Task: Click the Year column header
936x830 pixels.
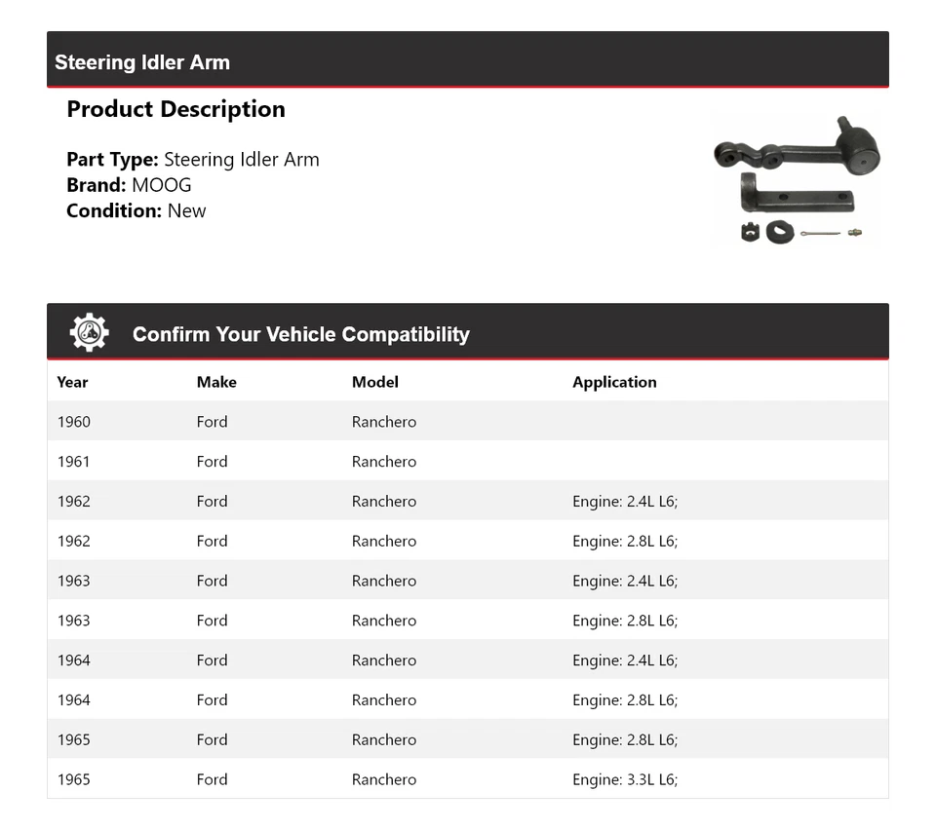Action: pyautogui.click(x=72, y=382)
